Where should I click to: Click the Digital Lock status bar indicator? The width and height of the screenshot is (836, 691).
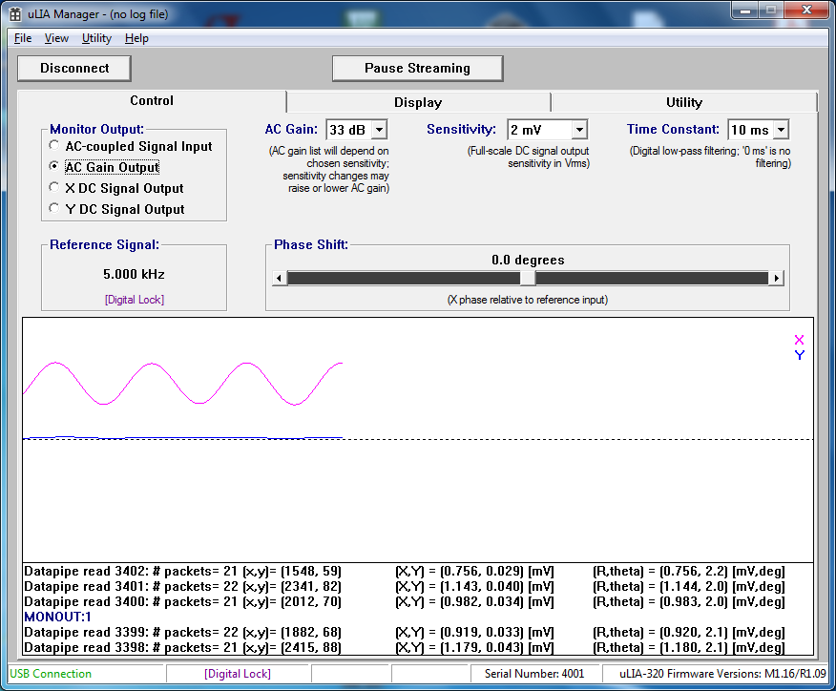237,673
